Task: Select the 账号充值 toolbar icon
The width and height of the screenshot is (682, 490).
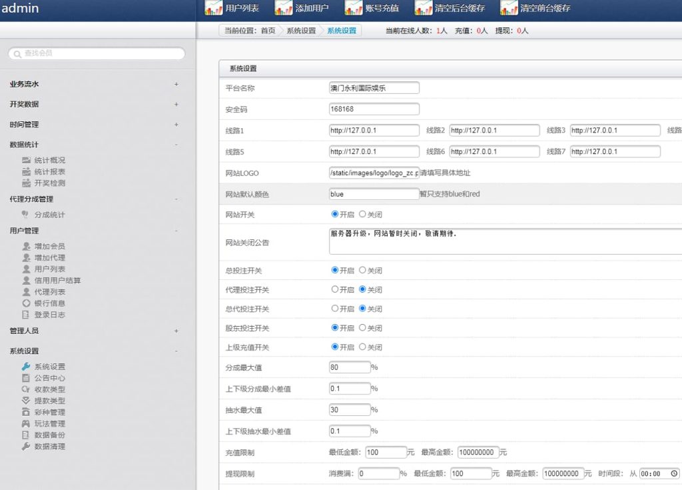Action: point(354,8)
